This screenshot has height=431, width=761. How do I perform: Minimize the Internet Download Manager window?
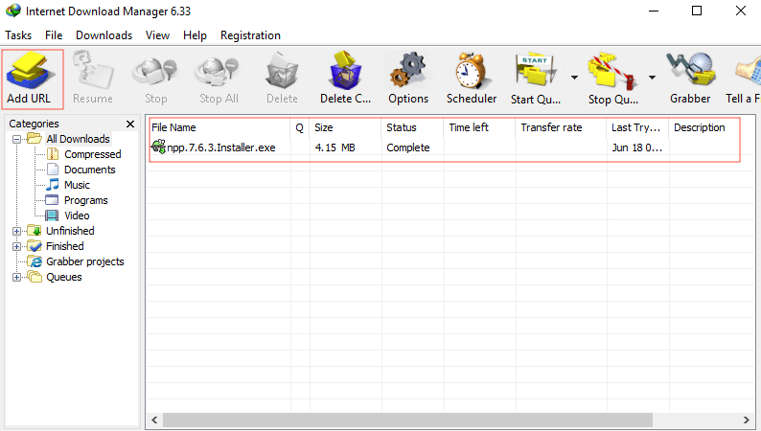click(654, 11)
